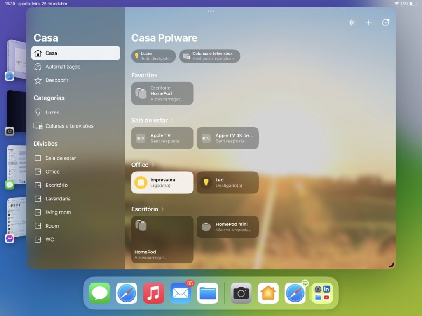The image size is (422, 316).
Task: Expand the Sala de estar section chevron
Action: coord(172,120)
